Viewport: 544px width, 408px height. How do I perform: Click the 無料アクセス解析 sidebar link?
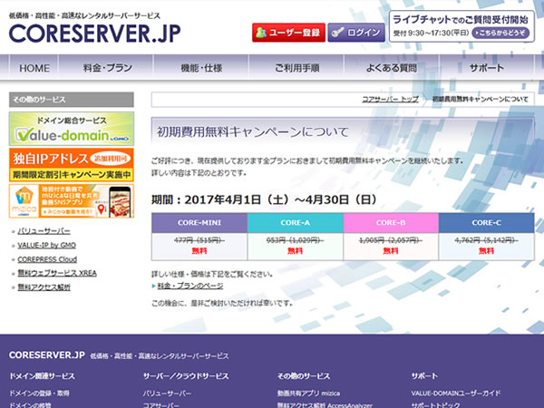coord(44,287)
